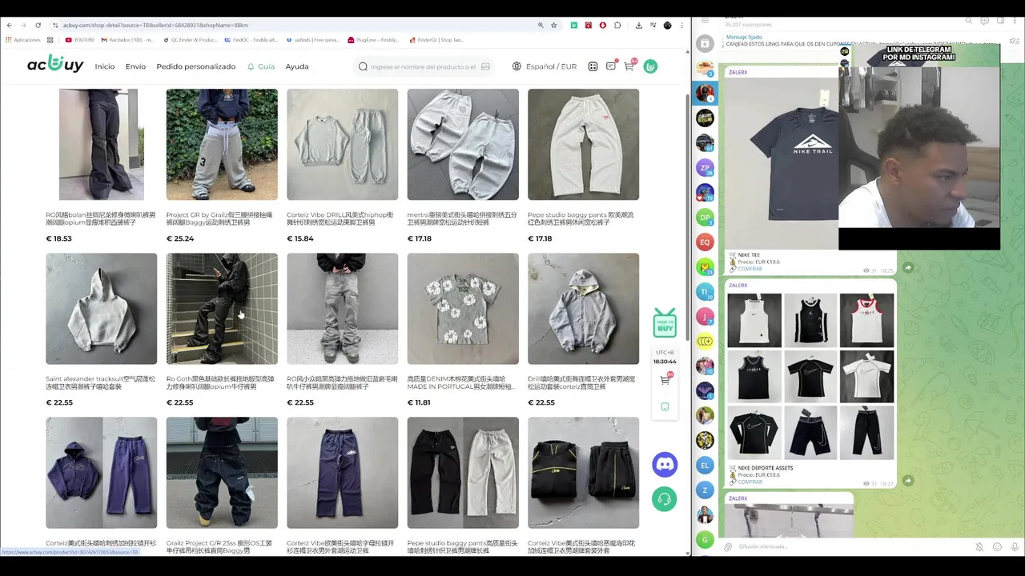Open the Aplicaciones bookmarks shortcut
The image size is (1025, 576).
click(23, 40)
